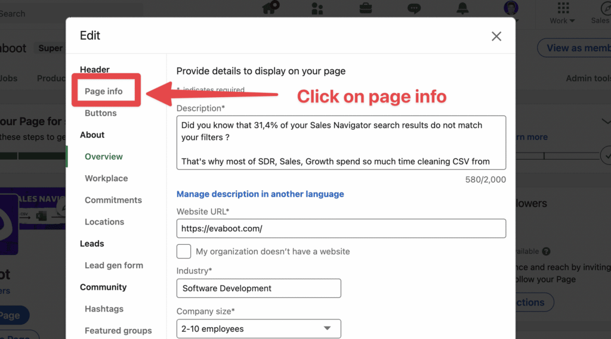This screenshot has width=611, height=339.
Task: Close the Edit dialog
Action: pos(496,36)
